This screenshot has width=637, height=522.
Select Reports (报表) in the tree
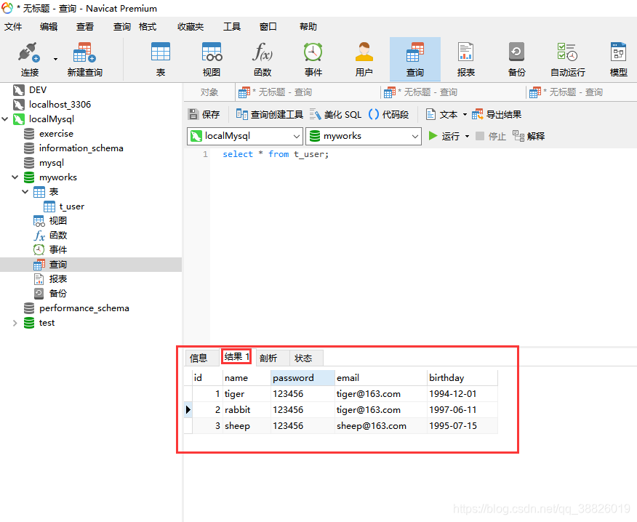tap(57, 279)
